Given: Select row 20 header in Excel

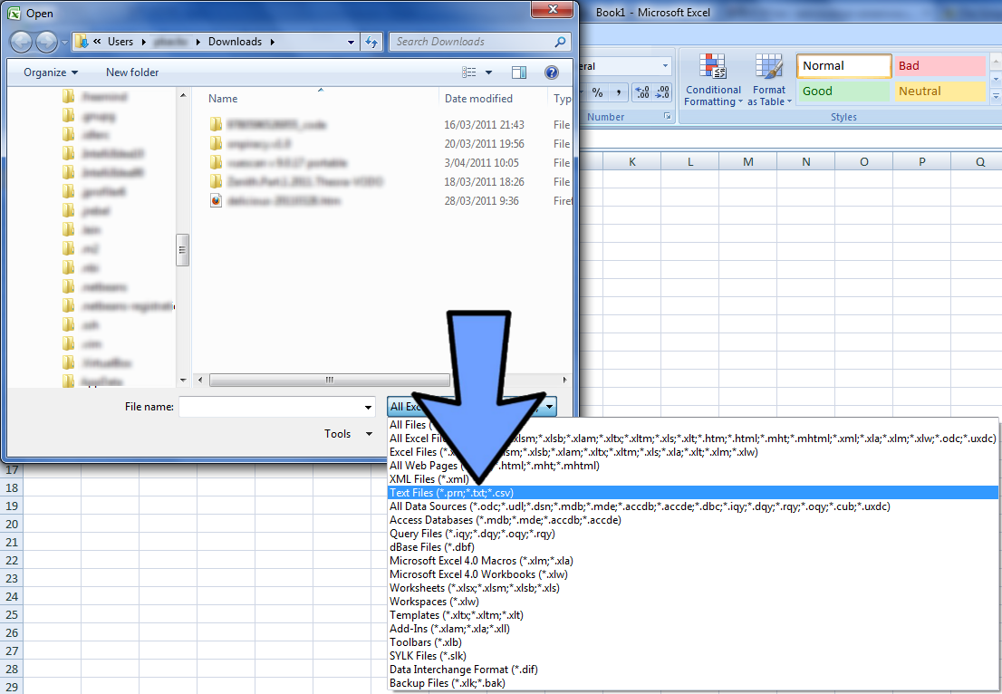Looking at the screenshot, I should [12, 524].
